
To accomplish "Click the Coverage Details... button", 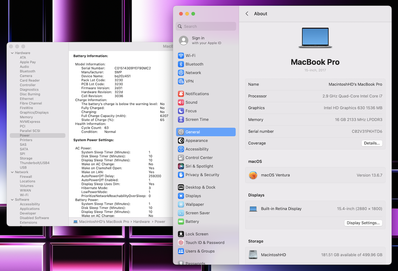I will point(372,143).
